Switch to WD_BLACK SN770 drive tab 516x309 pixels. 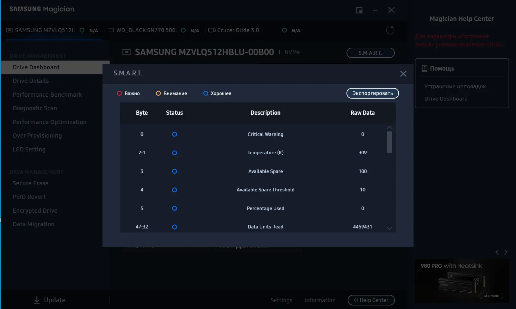pos(153,30)
